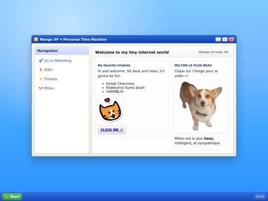Click the Mango XP window title text
This screenshot has height=201, width=268.
point(73,40)
